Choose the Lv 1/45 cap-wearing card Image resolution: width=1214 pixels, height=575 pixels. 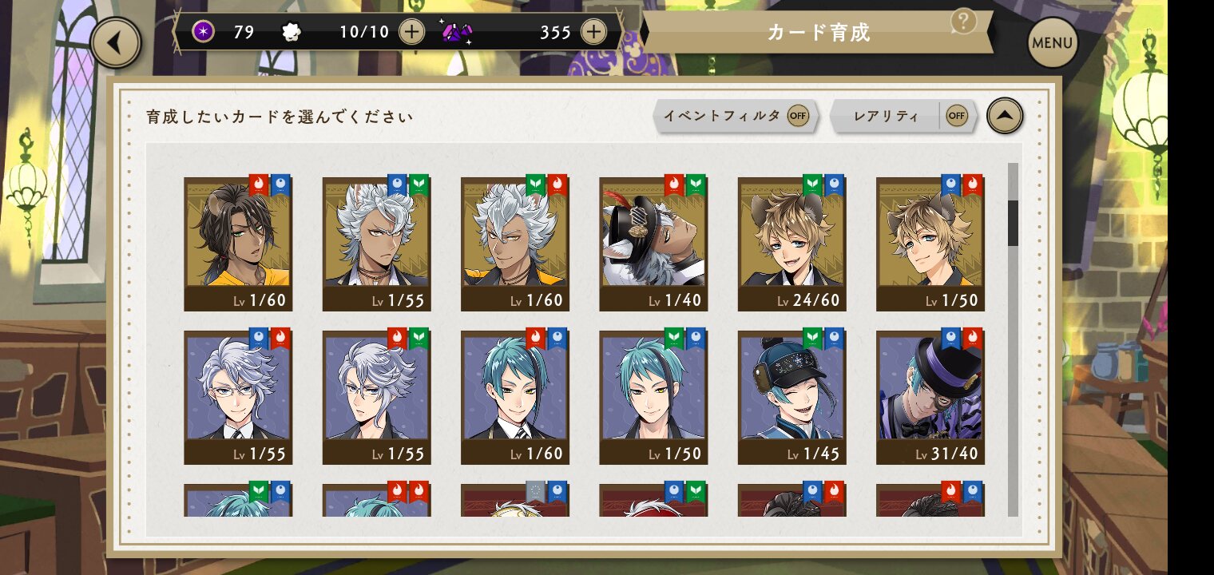coord(791,398)
